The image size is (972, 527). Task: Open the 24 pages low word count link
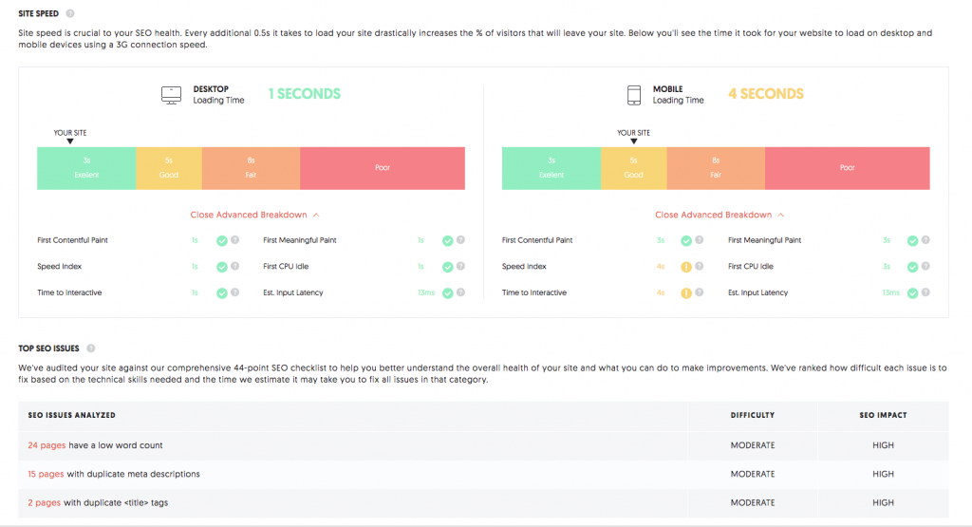47,445
